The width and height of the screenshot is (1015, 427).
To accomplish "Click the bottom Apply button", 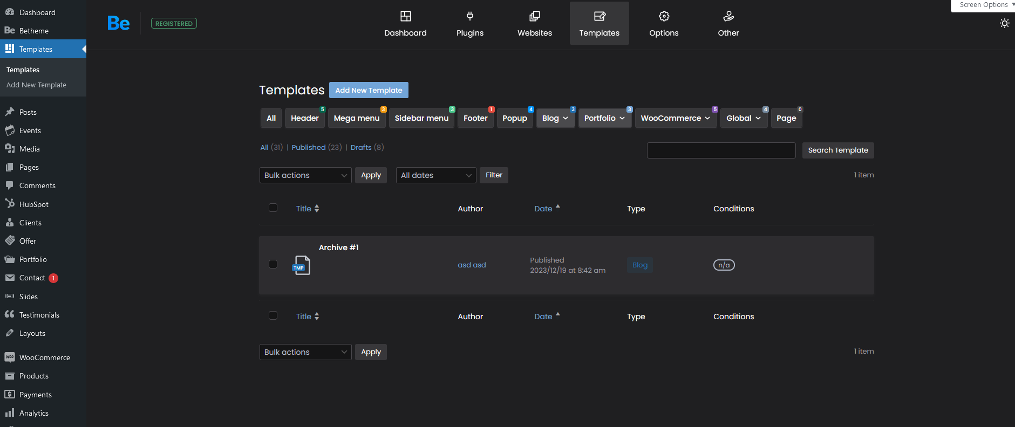I will click(x=371, y=352).
